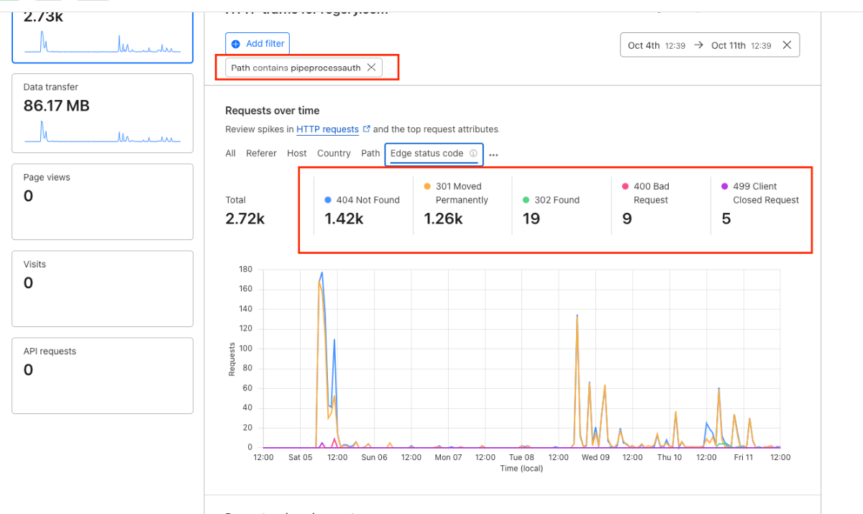Switch to the All tab

[x=230, y=153]
